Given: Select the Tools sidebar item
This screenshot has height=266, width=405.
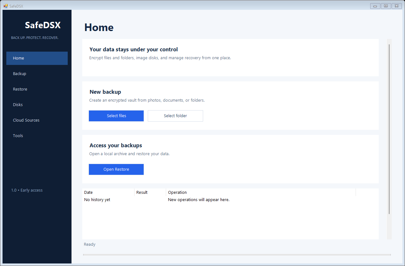Looking at the screenshot, I should [x=37, y=136].
